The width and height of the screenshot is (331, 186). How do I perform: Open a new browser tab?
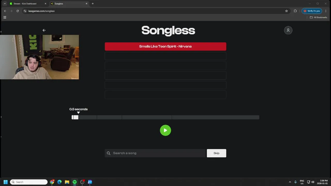(93, 4)
